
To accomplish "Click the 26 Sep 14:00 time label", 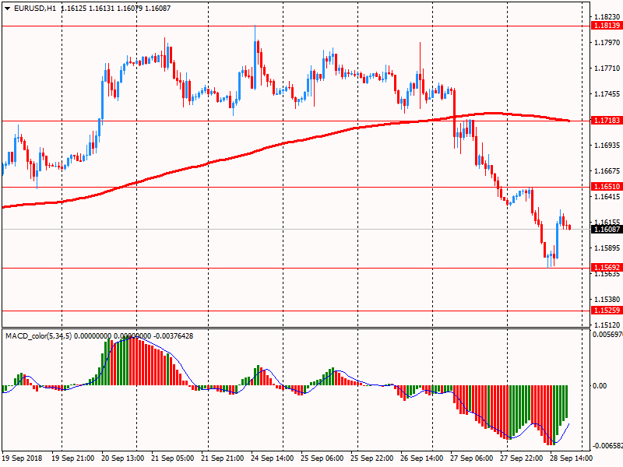I will 421,459.
